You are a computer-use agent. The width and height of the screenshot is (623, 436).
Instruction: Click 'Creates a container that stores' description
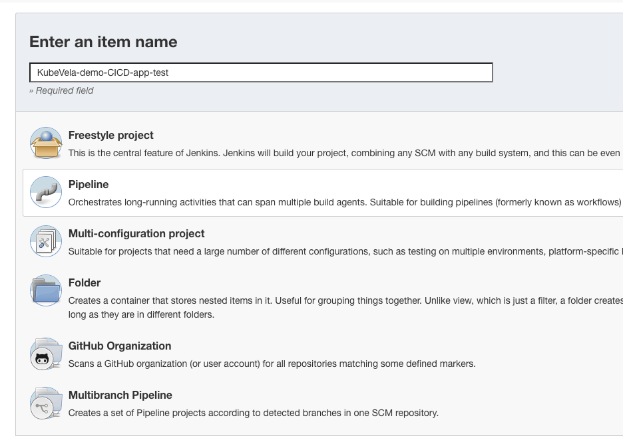(345, 308)
